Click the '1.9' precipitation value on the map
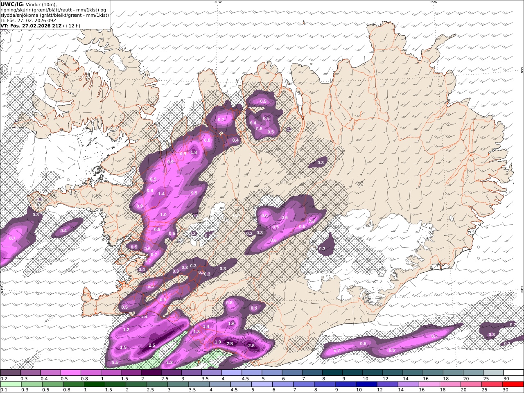524x393 pixels. [218, 342]
